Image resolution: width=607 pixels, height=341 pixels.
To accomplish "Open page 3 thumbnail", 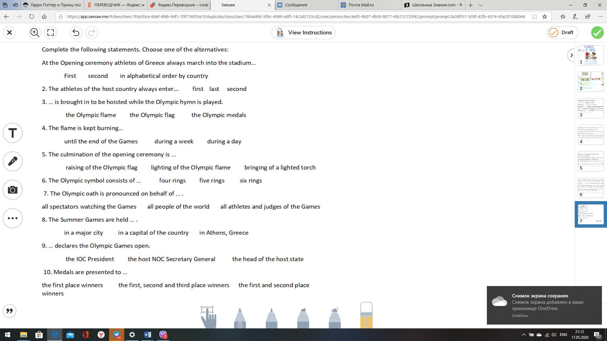I will pyautogui.click(x=591, y=108).
